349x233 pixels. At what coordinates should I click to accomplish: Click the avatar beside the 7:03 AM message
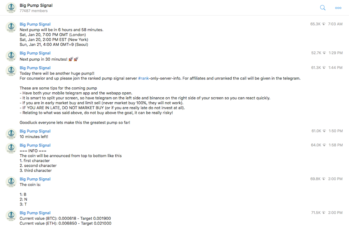tap(11, 27)
